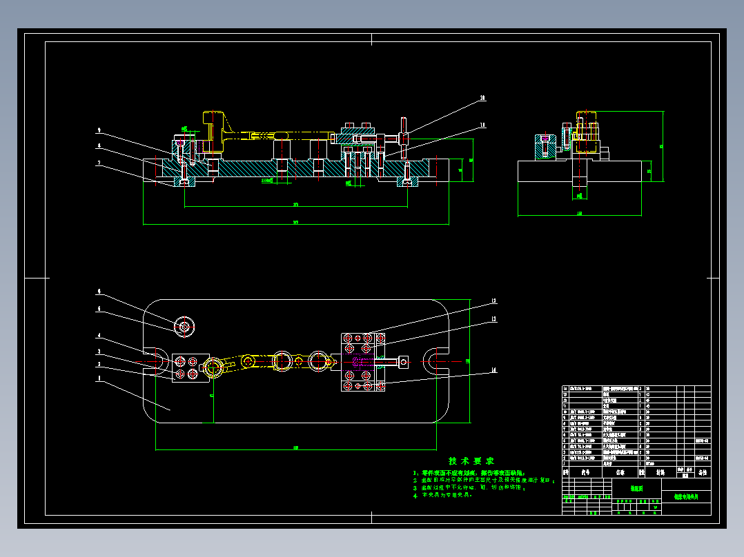Click the right U-slot of base plate in plan view
Screen dimensions: 744x557
click(x=435, y=362)
